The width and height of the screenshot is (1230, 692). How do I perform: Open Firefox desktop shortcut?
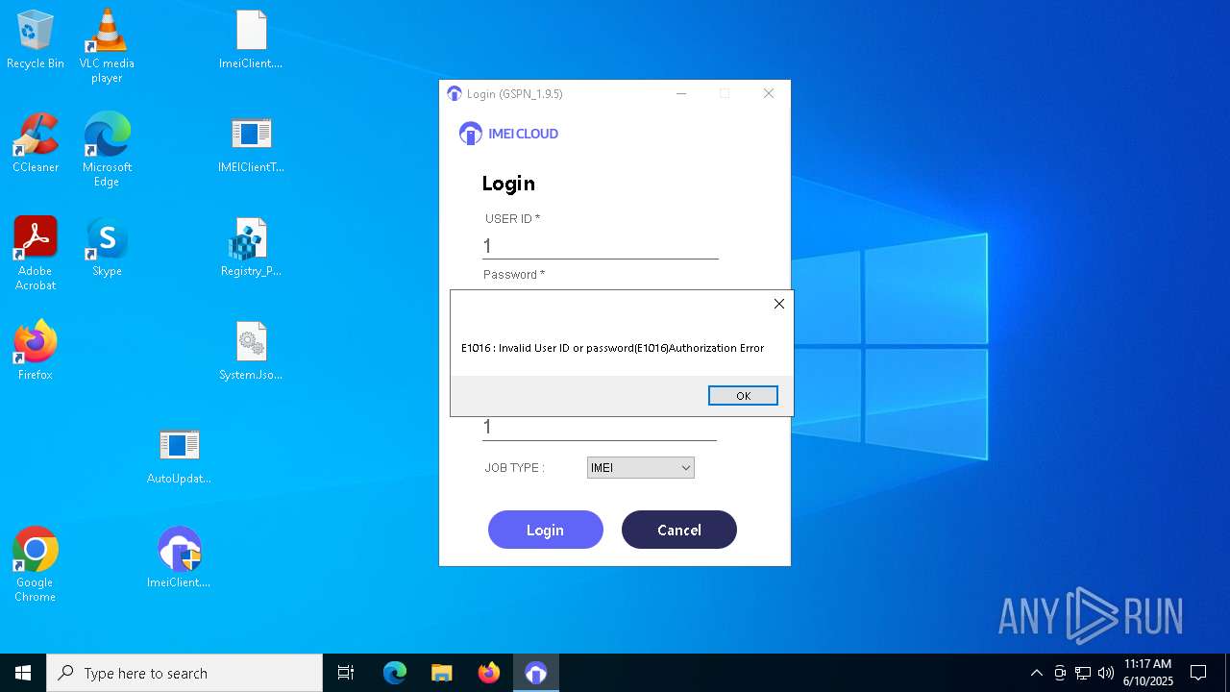[36, 351]
